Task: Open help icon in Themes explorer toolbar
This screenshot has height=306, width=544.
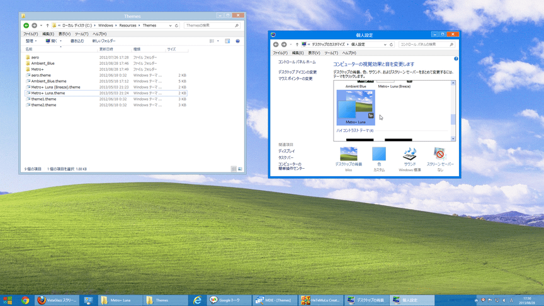Action: 237,41
